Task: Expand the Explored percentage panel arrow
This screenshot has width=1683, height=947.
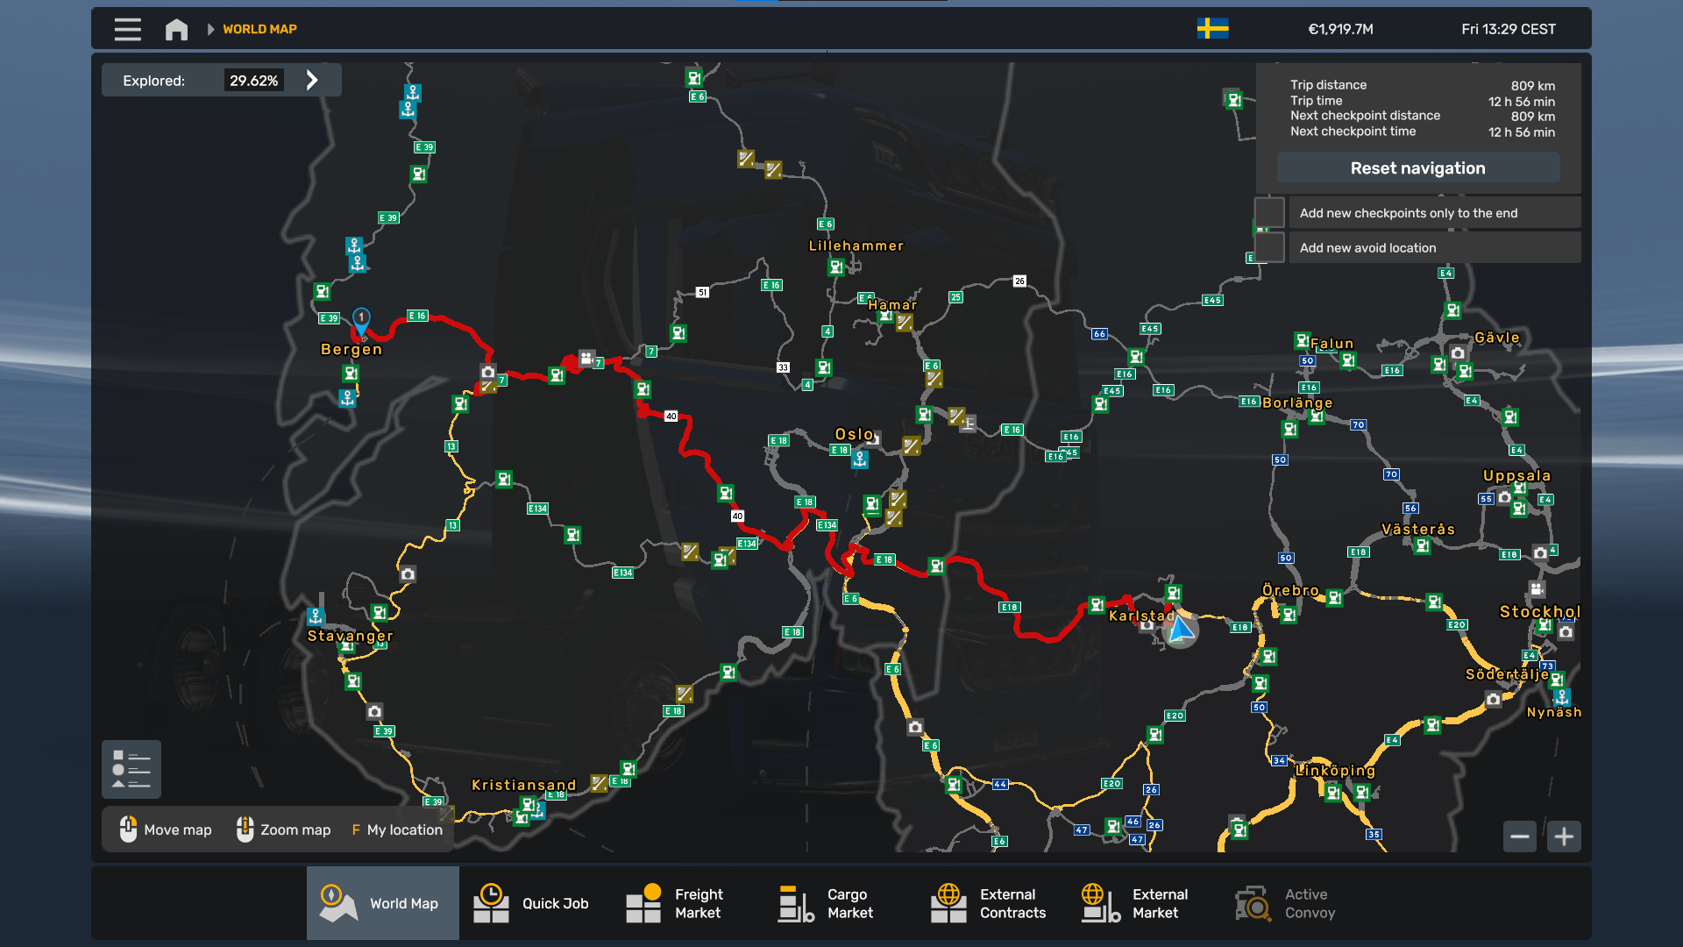Action: [312, 80]
